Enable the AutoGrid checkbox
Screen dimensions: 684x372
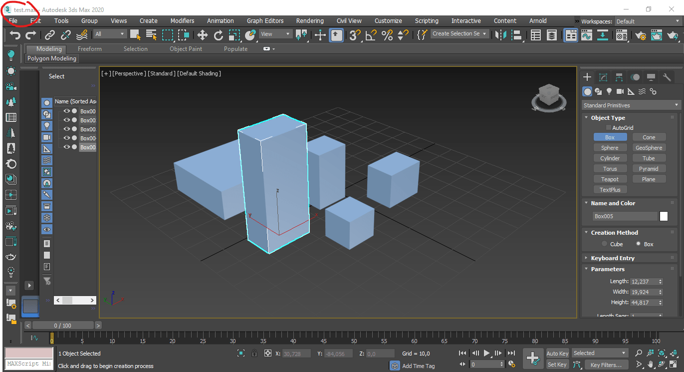point(608,128)
